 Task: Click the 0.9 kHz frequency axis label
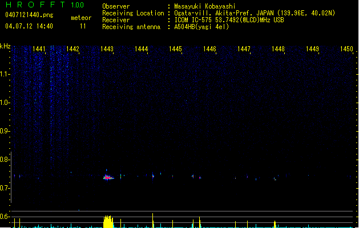pyautogui.click(x=5, y=131)
